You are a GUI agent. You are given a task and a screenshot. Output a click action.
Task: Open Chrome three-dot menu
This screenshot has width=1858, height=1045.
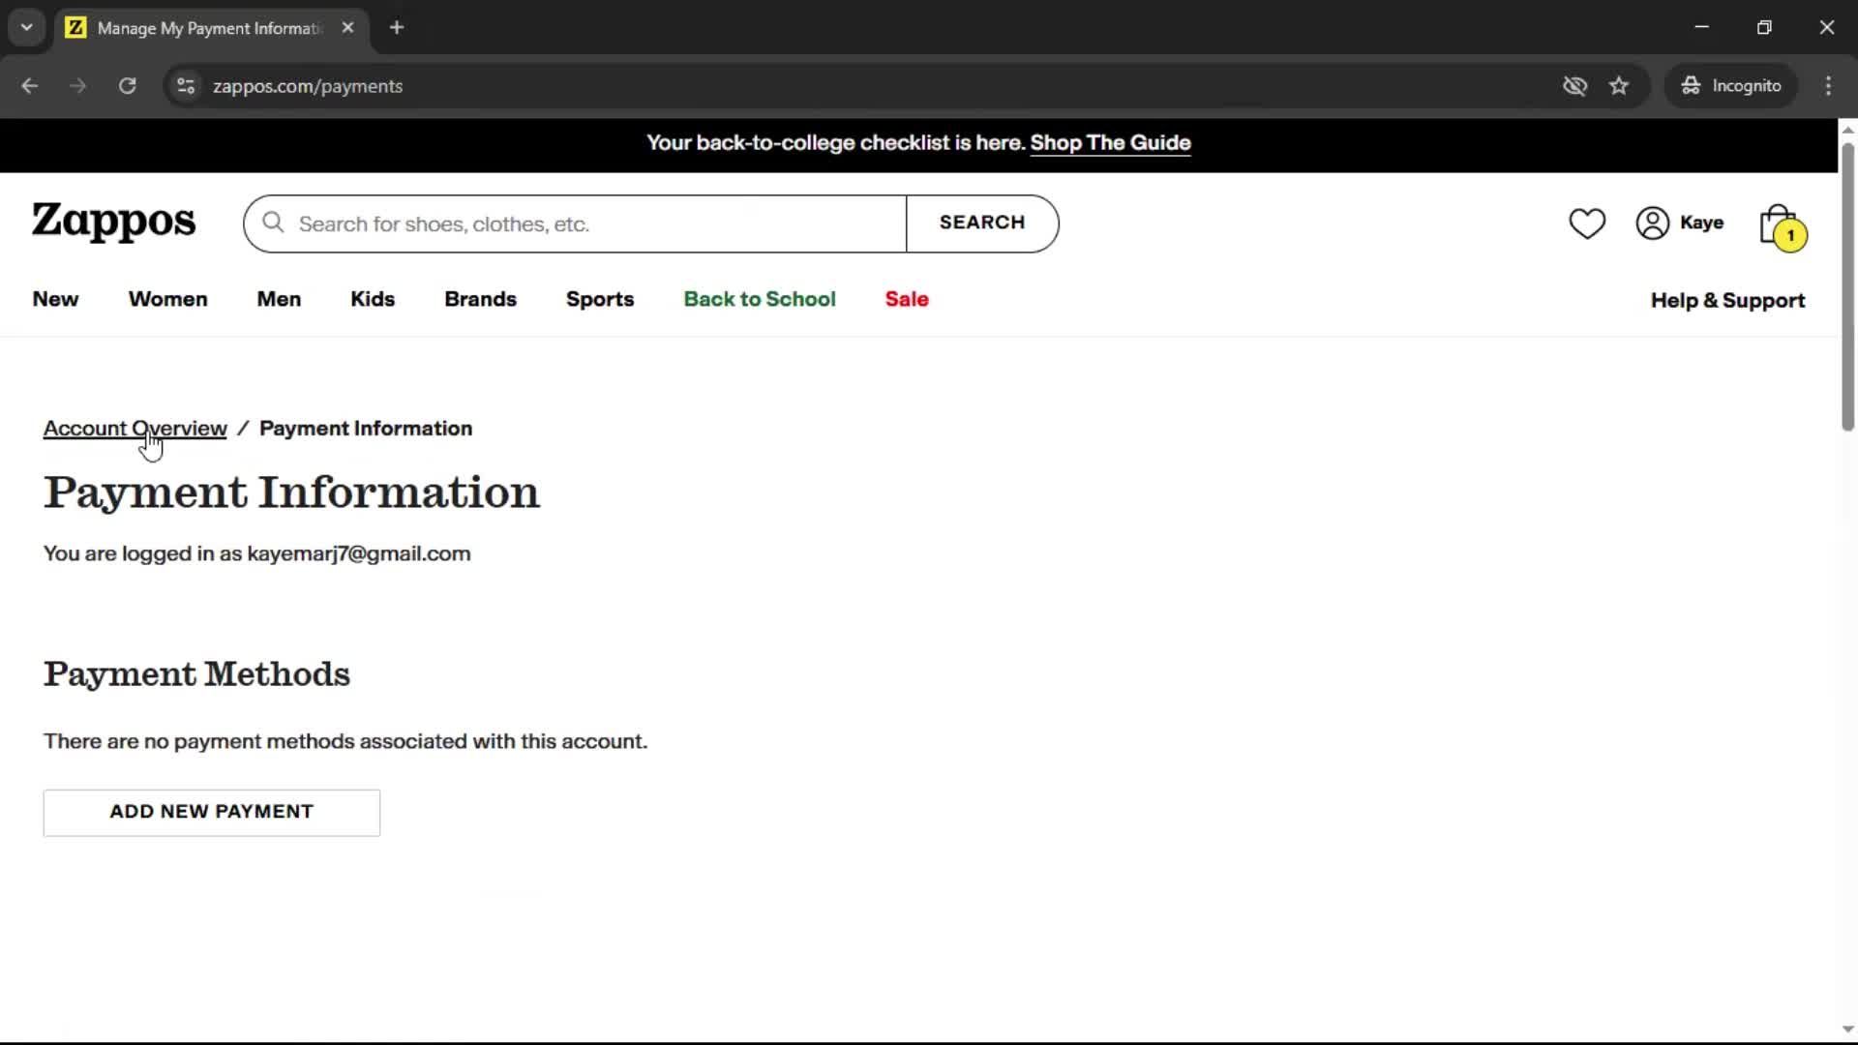point(1828,86)
